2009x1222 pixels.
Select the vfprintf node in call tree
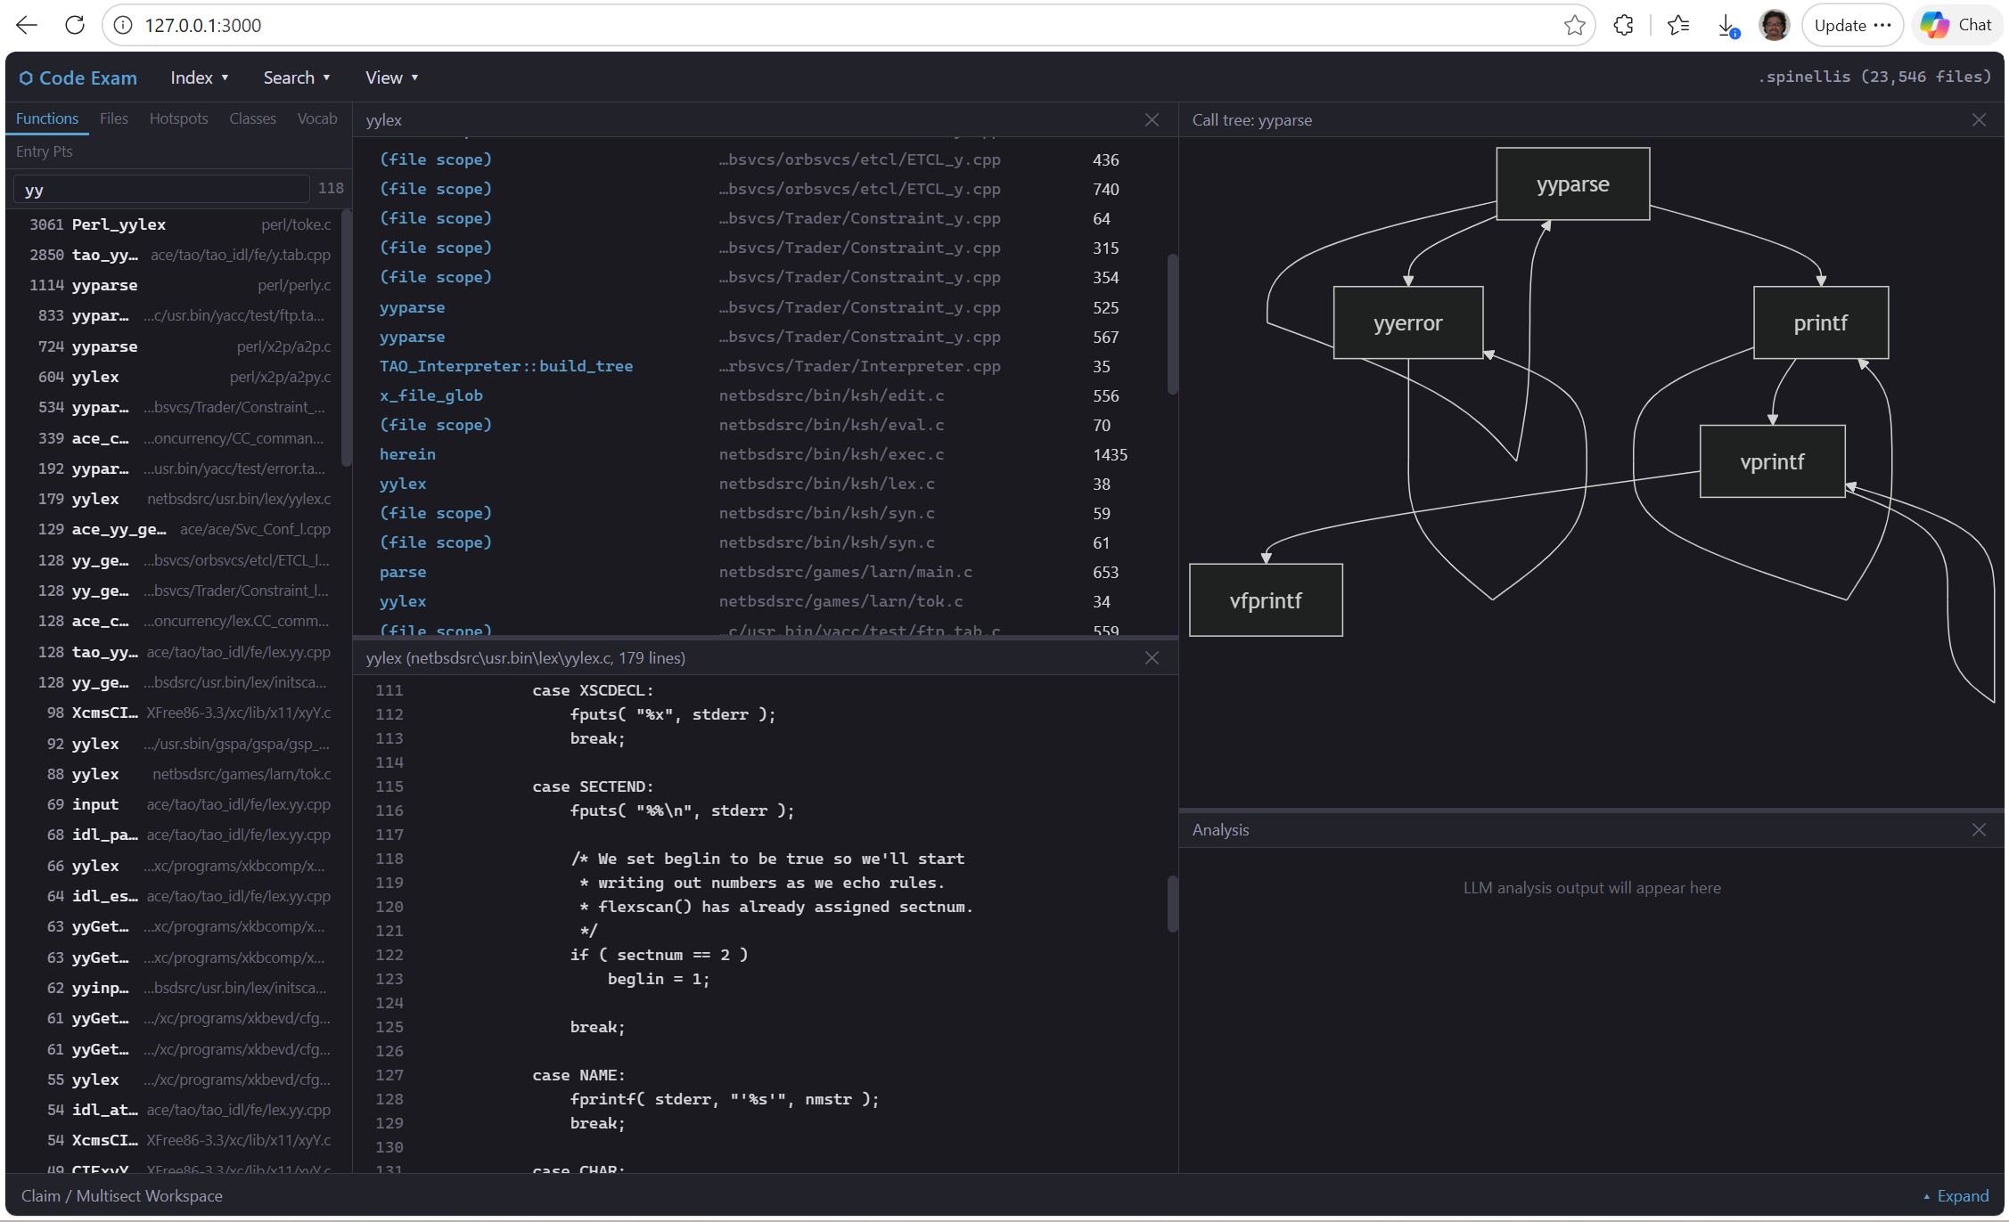1265,600
